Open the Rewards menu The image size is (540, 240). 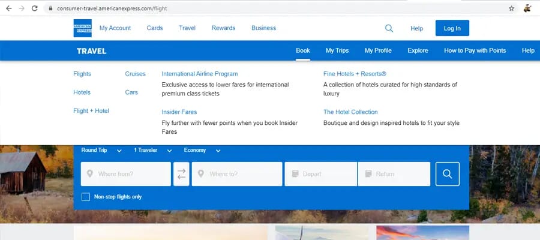223,28
